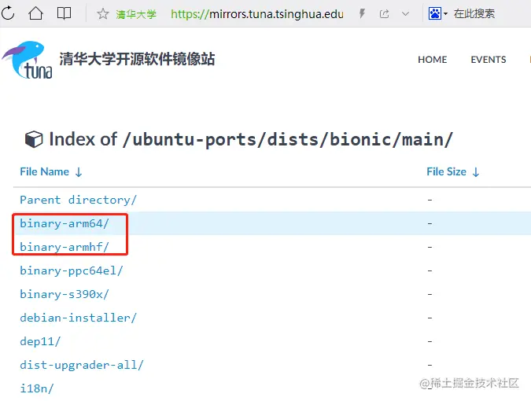Image resolution: width=531 pixels, height=401 pixels.
Task: Open the HOME navigation item
Action: coord(432,60)
